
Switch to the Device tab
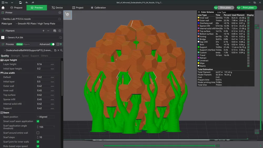(57, 8)
